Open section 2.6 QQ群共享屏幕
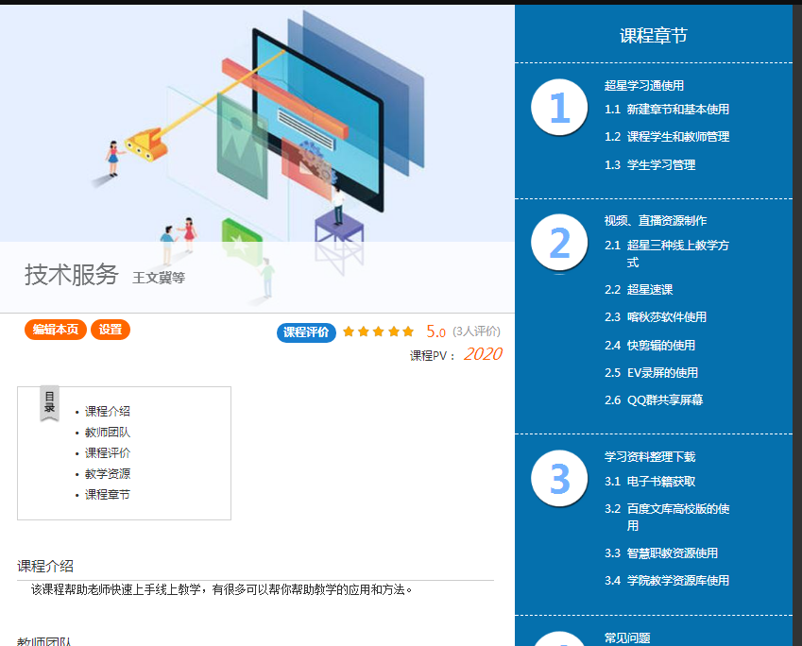802x646 pixels. [x=654, y=400]
